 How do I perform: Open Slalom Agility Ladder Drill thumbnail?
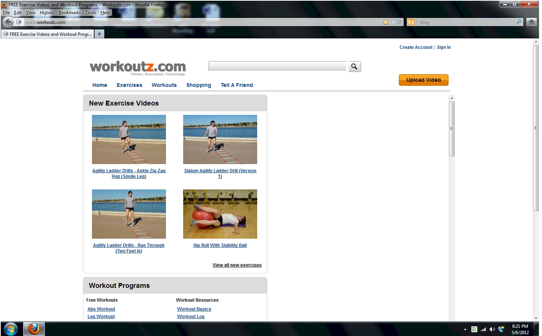220,139
